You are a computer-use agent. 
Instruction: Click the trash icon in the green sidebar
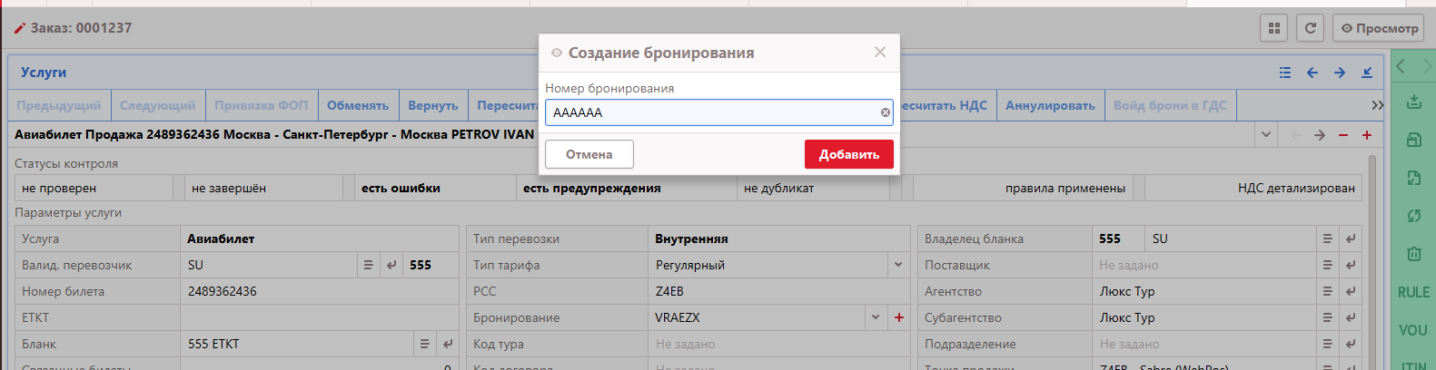[1413, 254]
